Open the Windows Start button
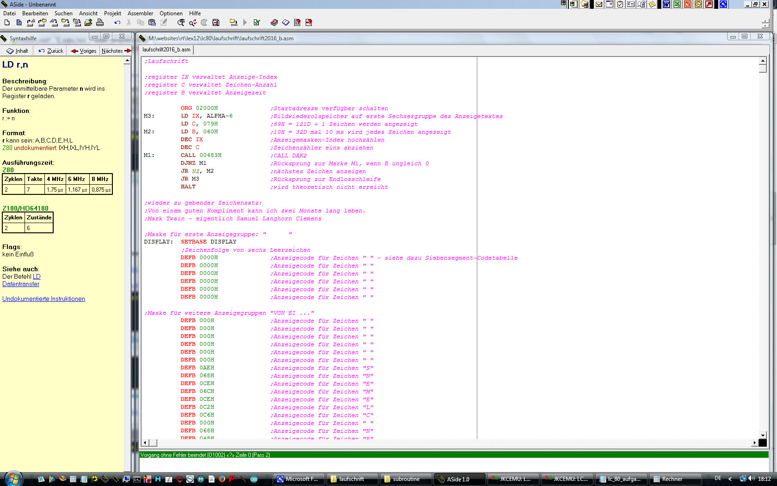 coord(12,479)
